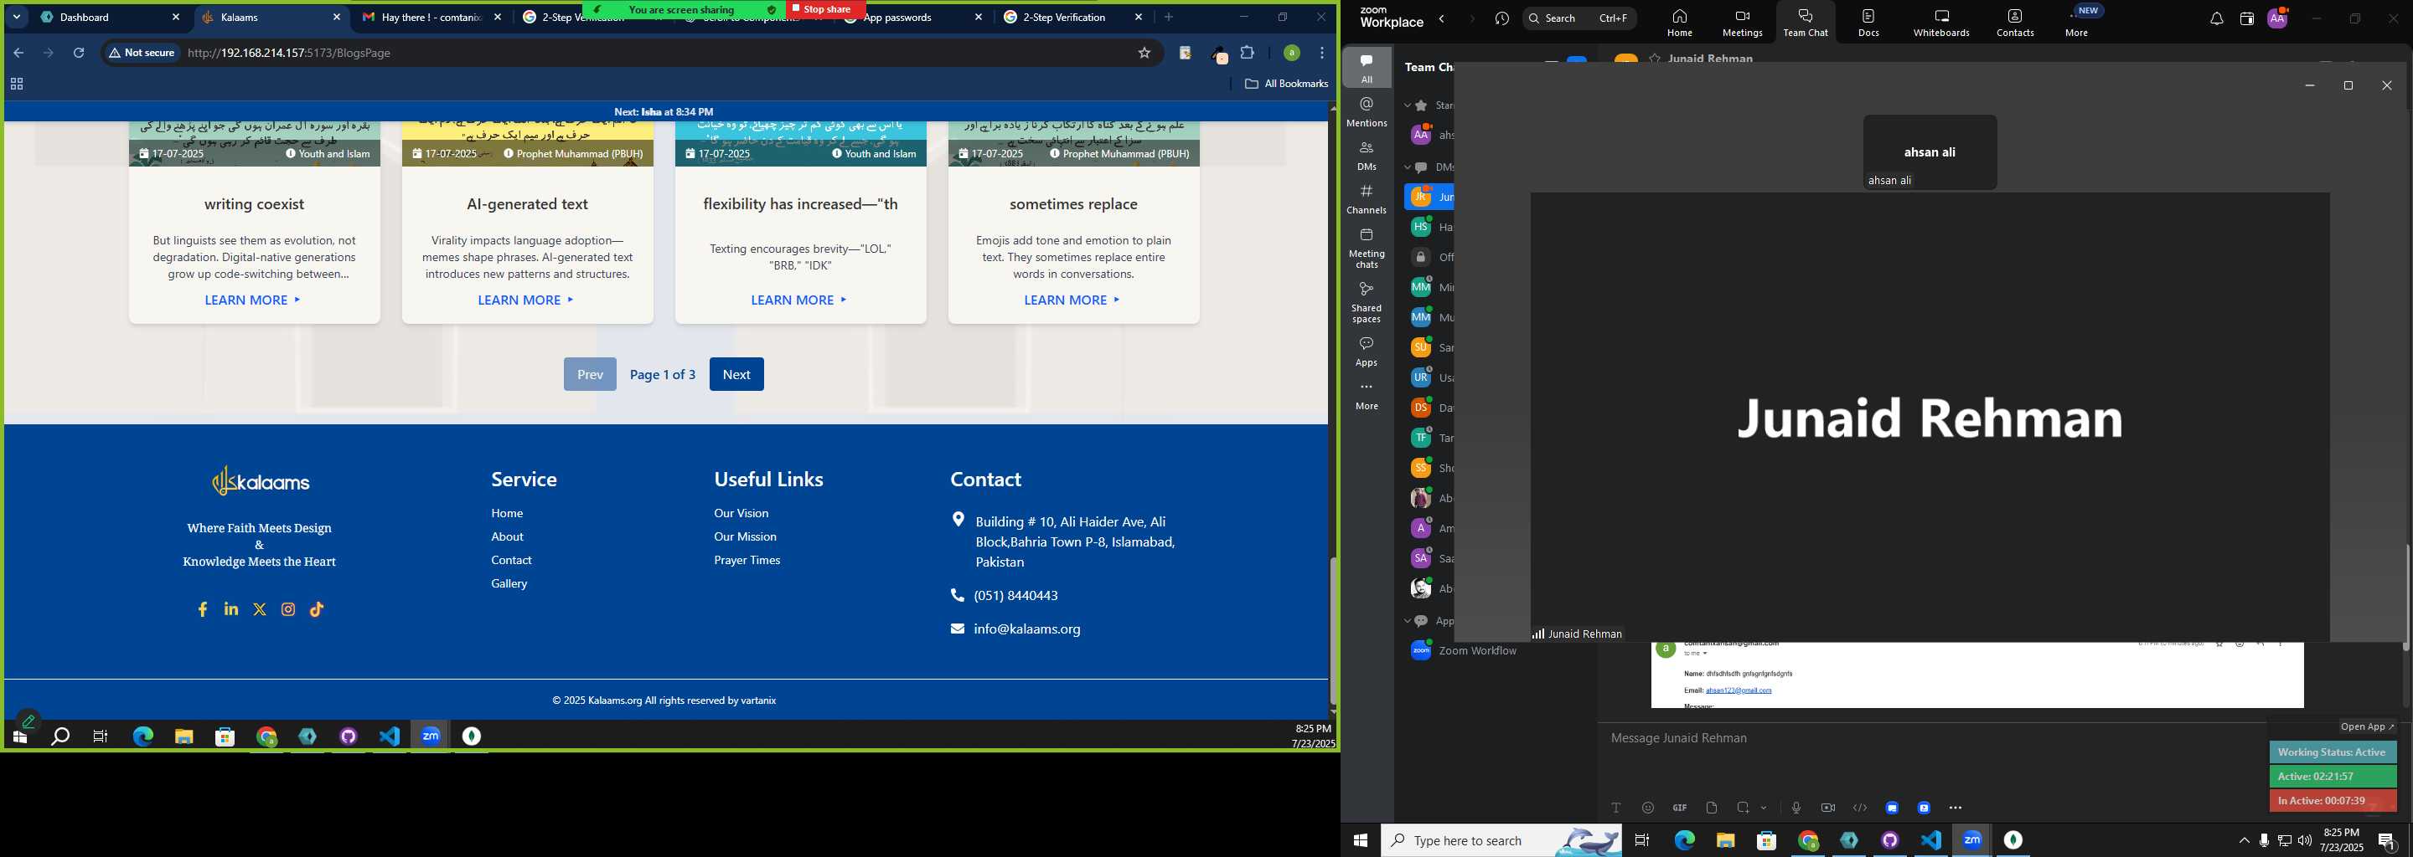Open the X (Twitter) icon in footer
This screenshot has width=2413, height=857.
tap(260, 609)
